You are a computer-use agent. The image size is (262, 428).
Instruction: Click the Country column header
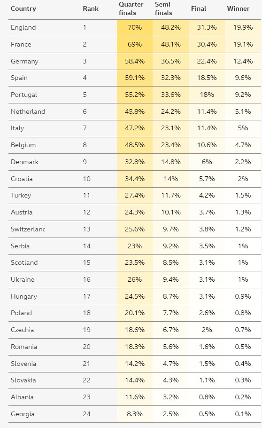(x=23, y=9)
